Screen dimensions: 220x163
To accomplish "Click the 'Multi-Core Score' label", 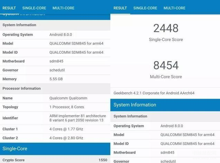I will tap(166, 77).
